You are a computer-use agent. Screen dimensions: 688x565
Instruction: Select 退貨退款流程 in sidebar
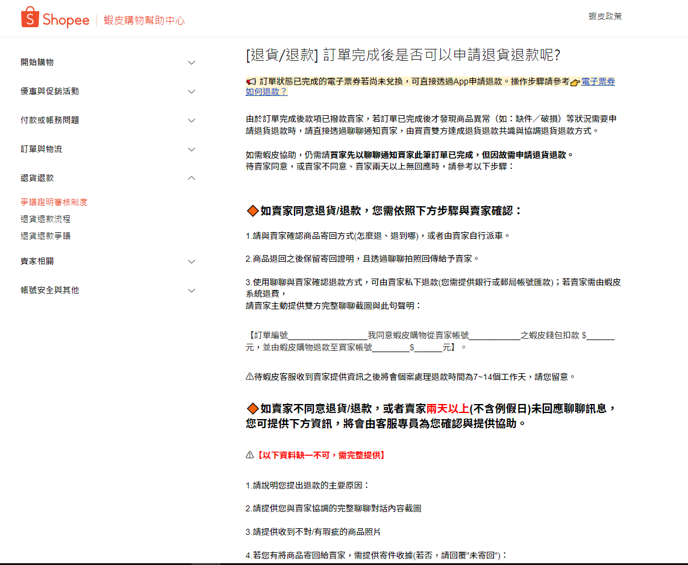tap(46, 219)
